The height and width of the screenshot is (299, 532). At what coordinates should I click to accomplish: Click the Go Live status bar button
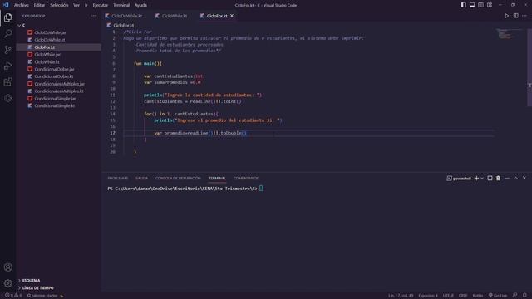click(x=498, y=296)
